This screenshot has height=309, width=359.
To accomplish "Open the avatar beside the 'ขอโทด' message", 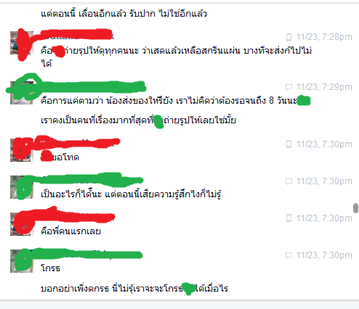I will click(22, 150).
